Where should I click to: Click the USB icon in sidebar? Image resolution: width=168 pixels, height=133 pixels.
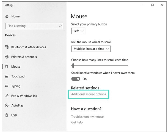pos(7,115)
